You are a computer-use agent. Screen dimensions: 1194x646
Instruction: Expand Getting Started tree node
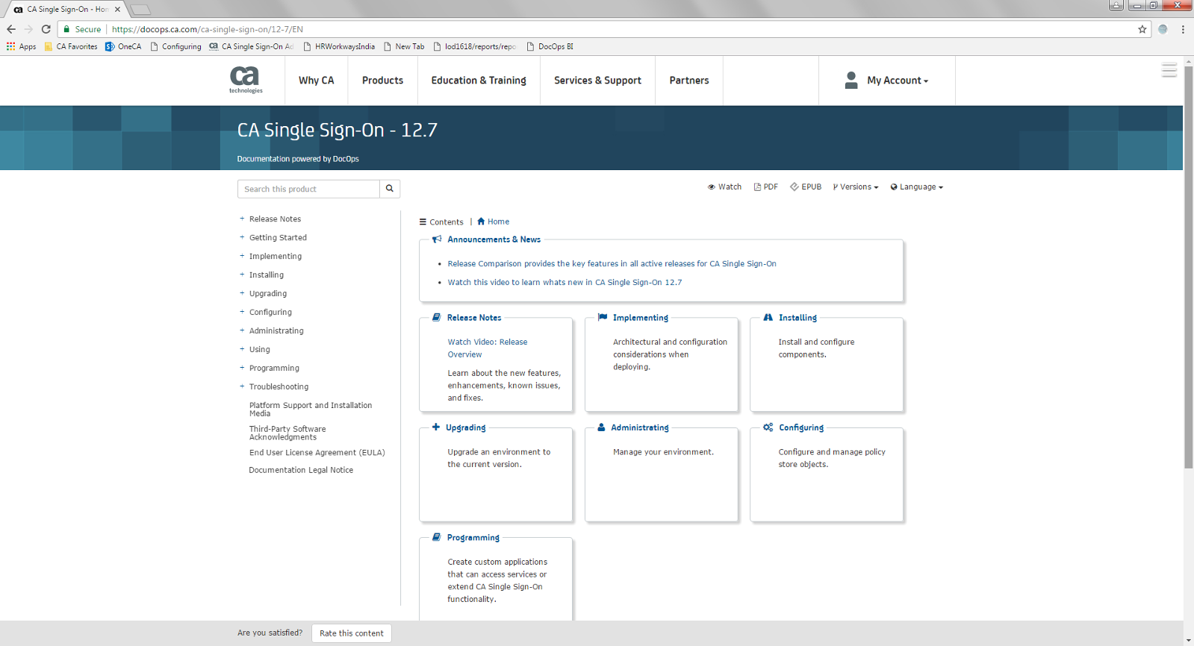[242, 237]
